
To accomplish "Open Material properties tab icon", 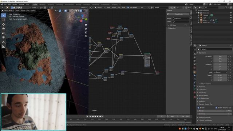I will 195,92.
